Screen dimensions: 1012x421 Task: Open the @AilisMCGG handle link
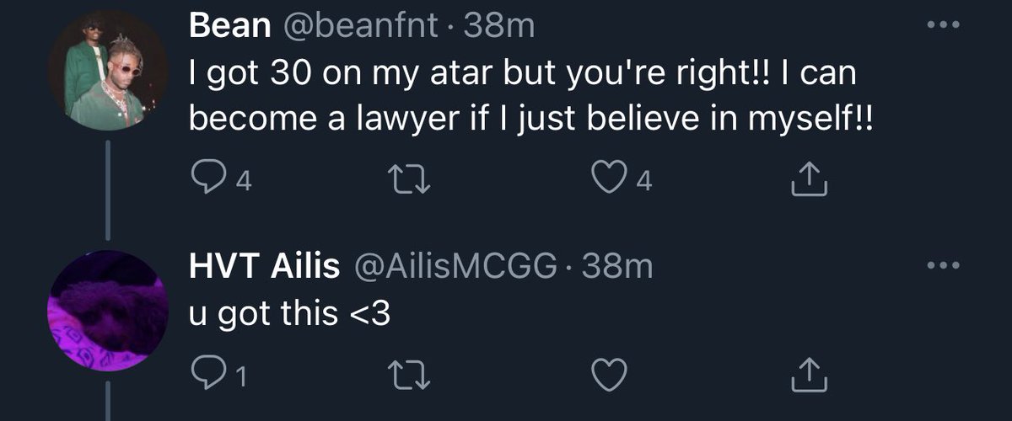457,268
